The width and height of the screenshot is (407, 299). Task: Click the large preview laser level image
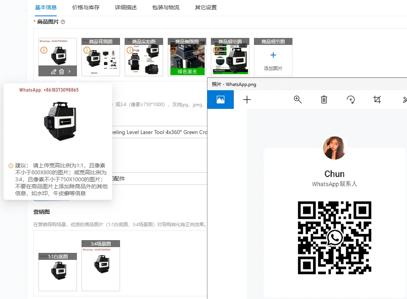tap(60, 121)
